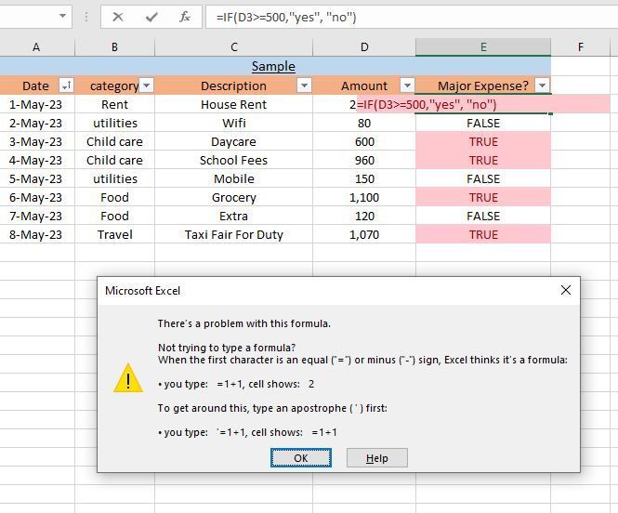Click OK in the Microsoft Excel dialog
The image size is (618, 513).
point(301,458)
